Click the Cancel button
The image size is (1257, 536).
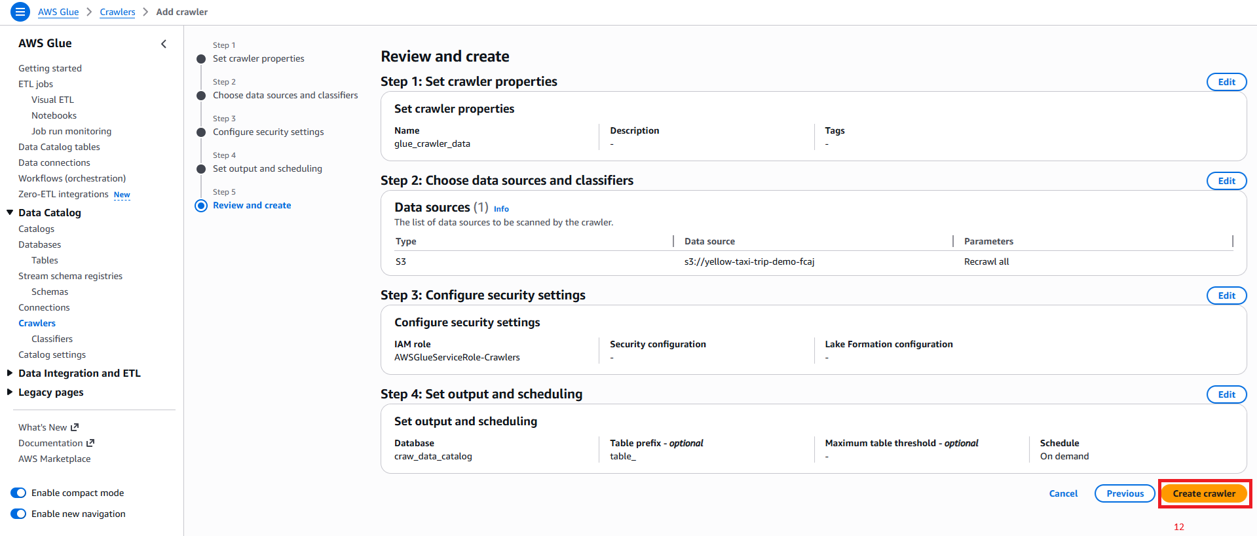click(x=1063, y=493)
